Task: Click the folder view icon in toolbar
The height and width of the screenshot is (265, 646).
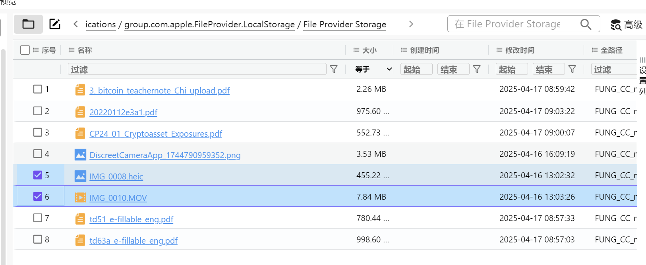Action: (28, 24)
